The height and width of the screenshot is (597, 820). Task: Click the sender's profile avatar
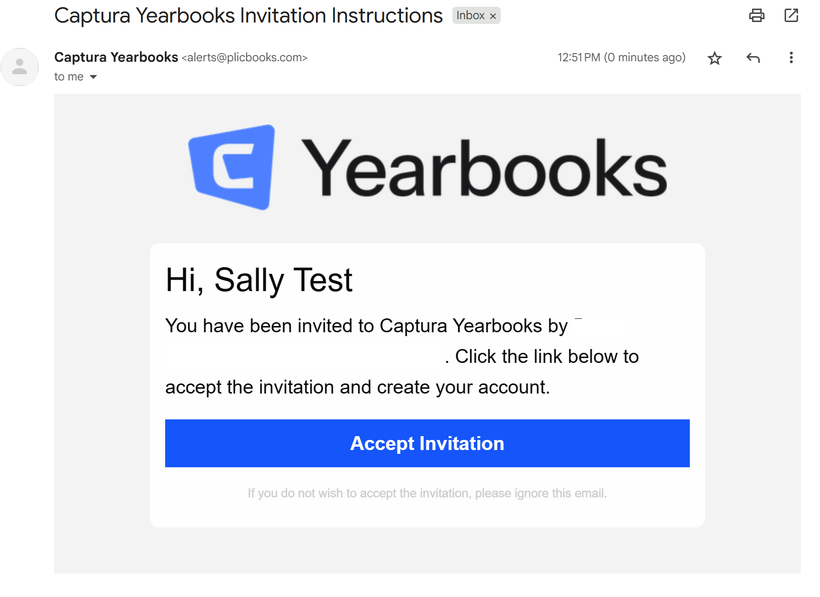tap(20, 67)
